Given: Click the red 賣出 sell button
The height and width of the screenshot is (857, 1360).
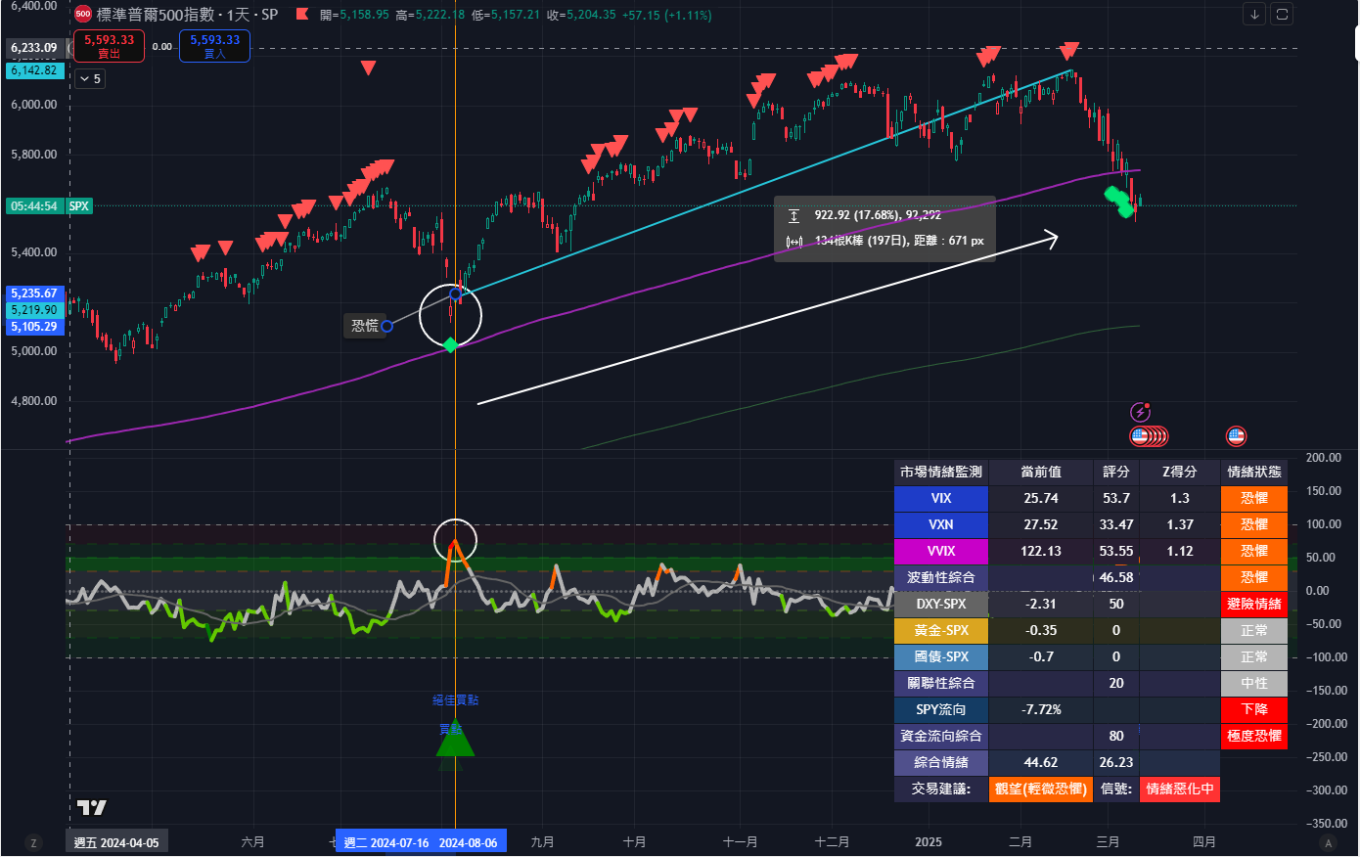Looking at the screenshot, I should 109,46.
